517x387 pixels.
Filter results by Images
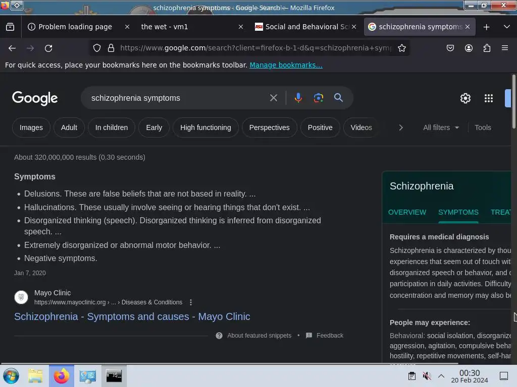(31, 127)
